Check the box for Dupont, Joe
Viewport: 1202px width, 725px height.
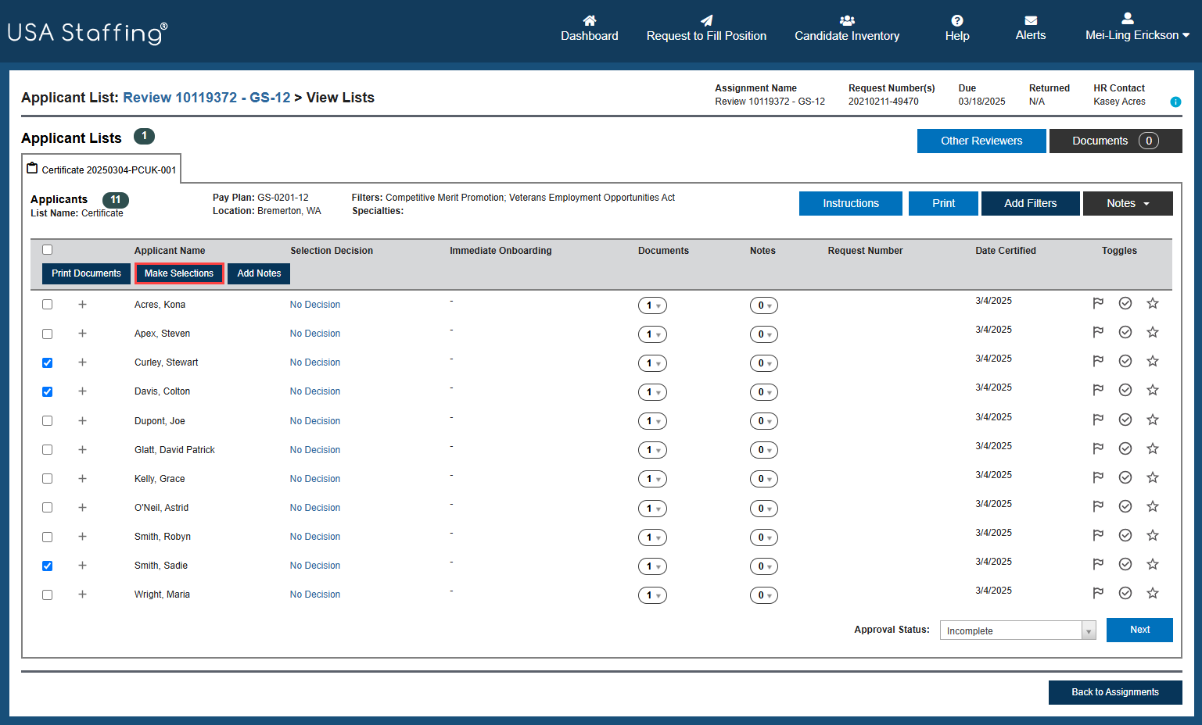tap(47, 420)
